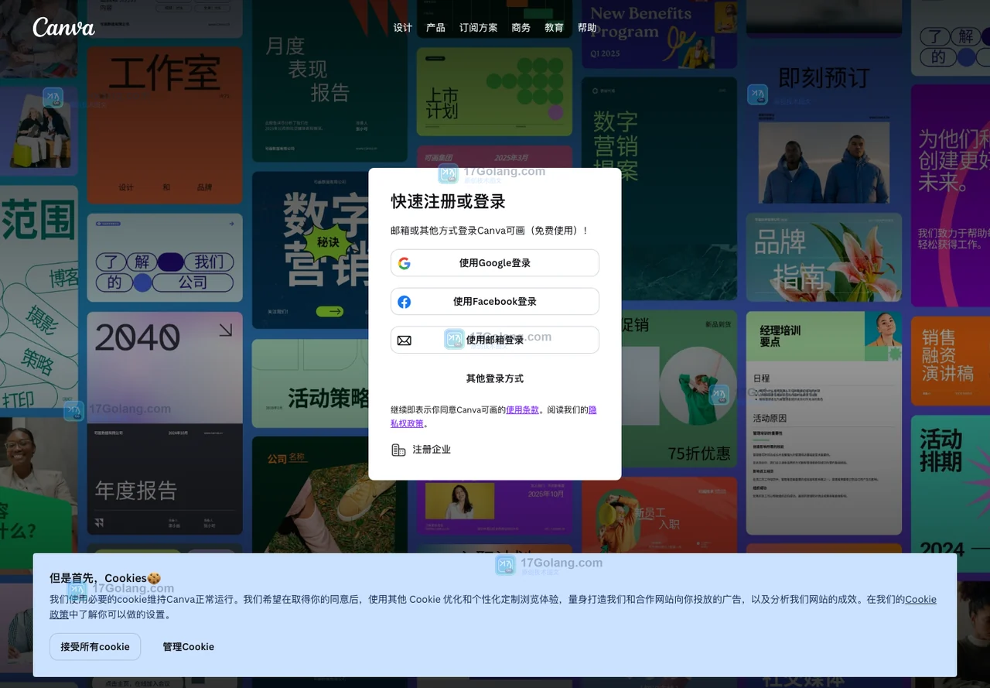Open the 使用条款 link
The width and height of the screenshot is (990, 688).
click(x=522, y=409)
